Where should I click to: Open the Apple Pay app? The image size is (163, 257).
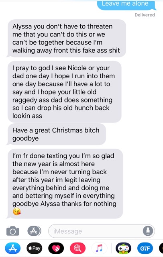pyautogui.click(x=35, y=248)
